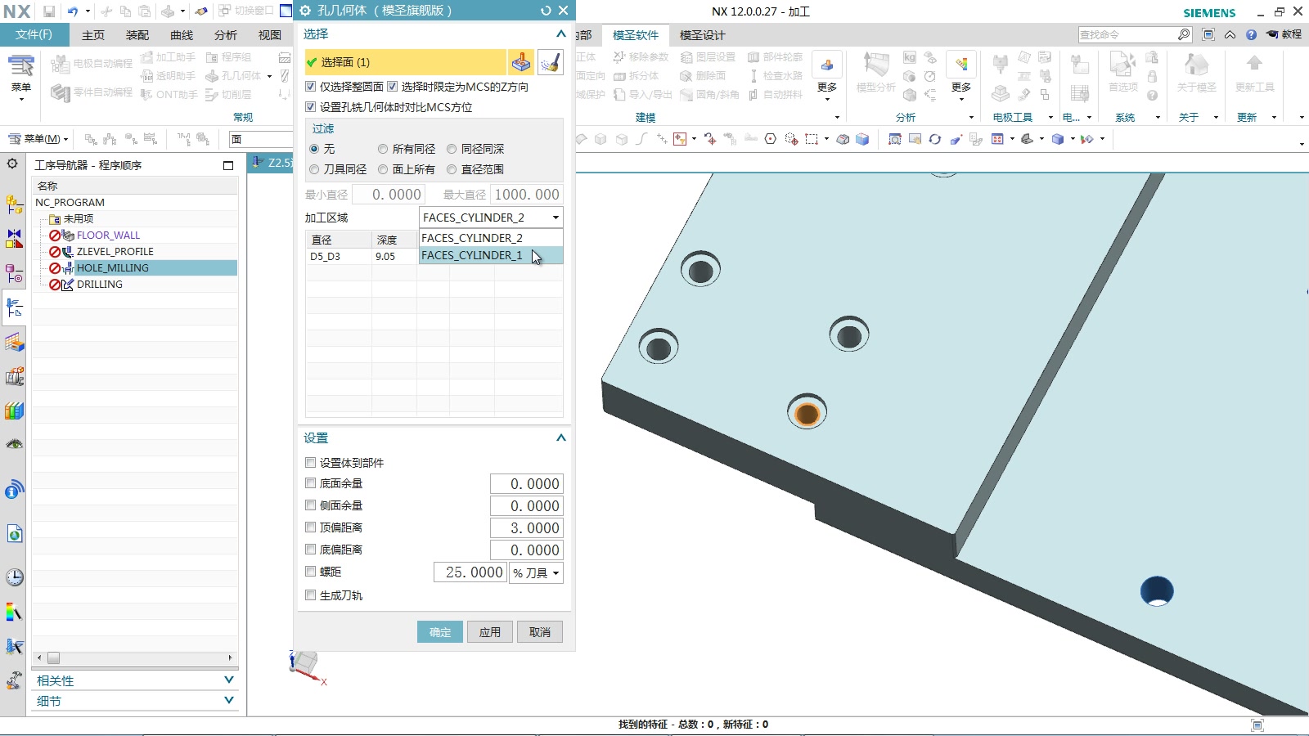Click the navigator settings gear icon

click(12, 164)
